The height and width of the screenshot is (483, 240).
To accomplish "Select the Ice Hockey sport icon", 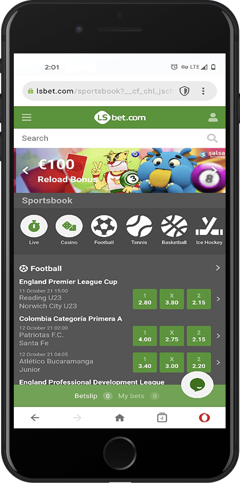I will pyautogui.click(x=209, y=226).
